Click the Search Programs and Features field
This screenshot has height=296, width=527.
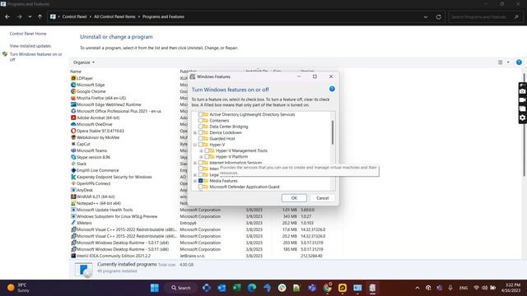(x=485, y=16)
